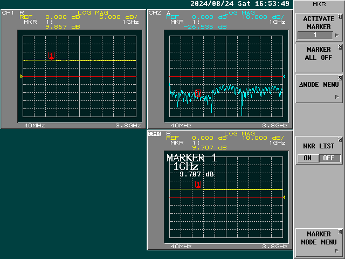Select marker 1 on the cyan CH2 trace
The image size is (345, 259).
tap(198, 93)
